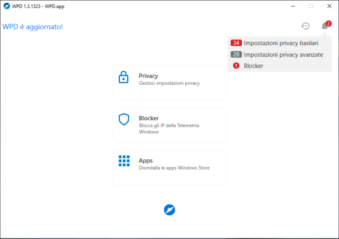Screen dimensions: 339x239
Task: Open the Privacy title in its card
Action: pos(148,76)
